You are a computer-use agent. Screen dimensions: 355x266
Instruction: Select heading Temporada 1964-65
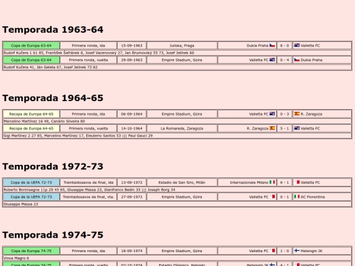pos(53,98)
